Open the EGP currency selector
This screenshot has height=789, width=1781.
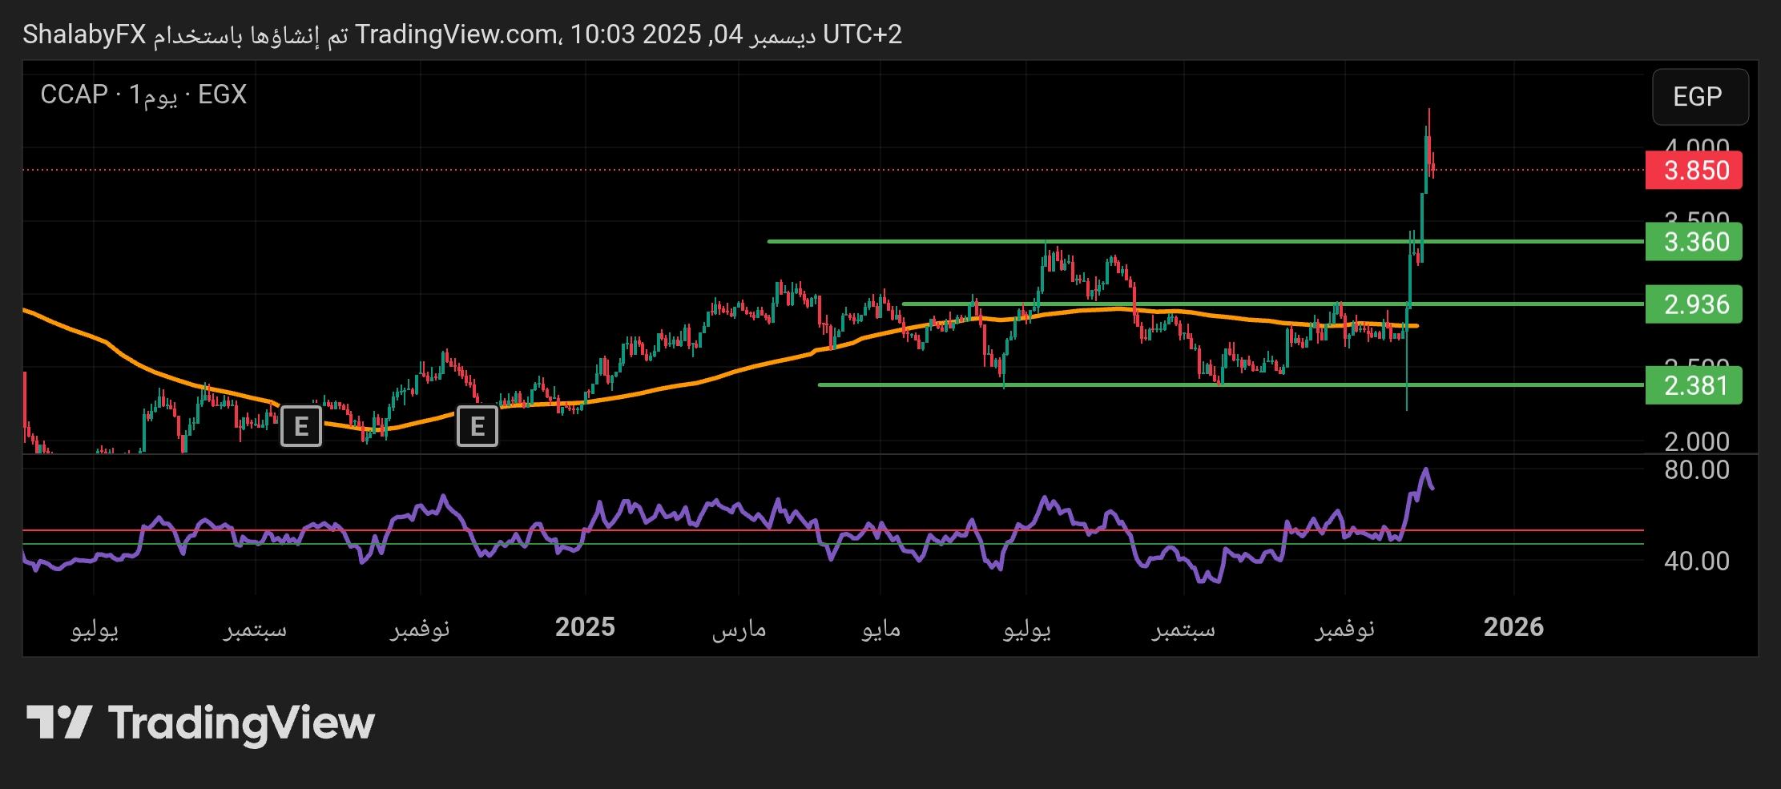click(x=1699, y=97)
